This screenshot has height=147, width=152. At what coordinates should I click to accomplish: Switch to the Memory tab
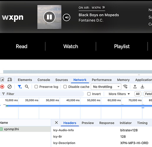pyautogui.click(x=123, y=80)
